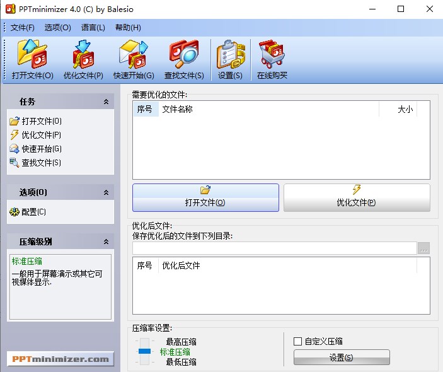The width and height of the screenshot is (443, 372).
Task: Open the 语言(L) menu
Action: coord(93,27)
